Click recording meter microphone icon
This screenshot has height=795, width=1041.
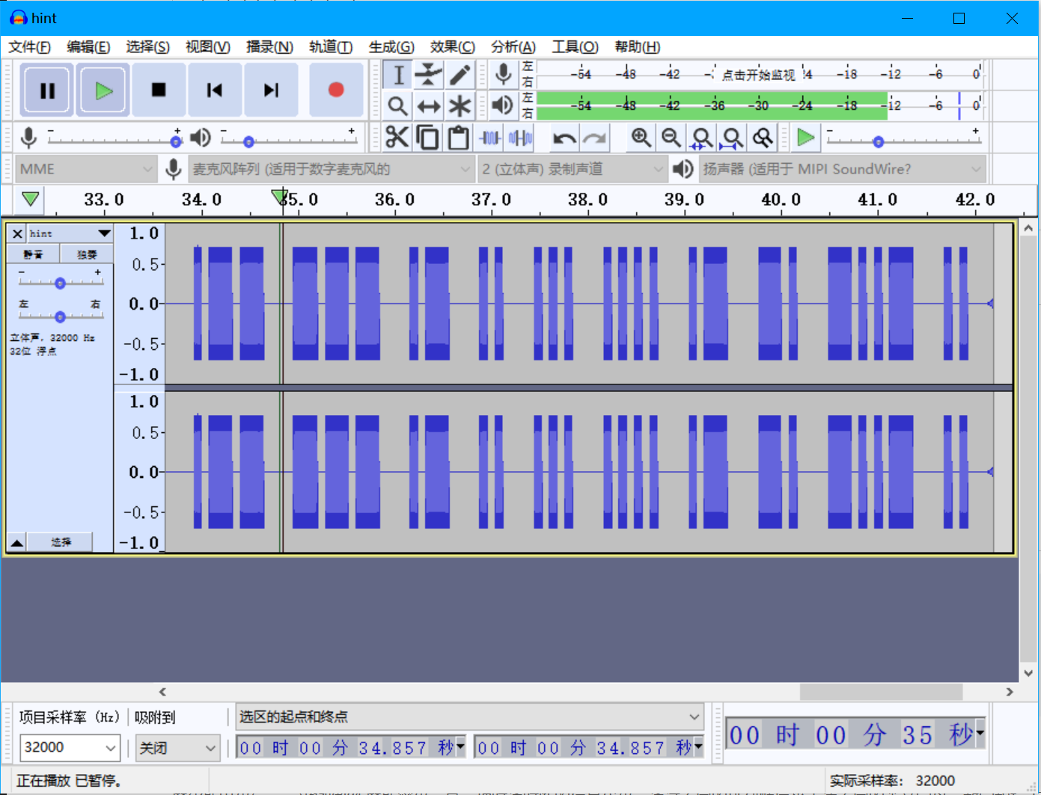click(x=504, y=74)
